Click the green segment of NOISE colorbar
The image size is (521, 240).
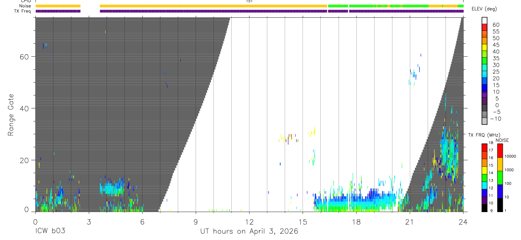click(500, 178)
